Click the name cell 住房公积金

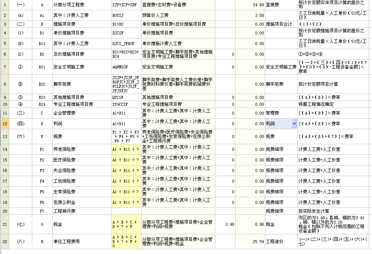(82, 202)
